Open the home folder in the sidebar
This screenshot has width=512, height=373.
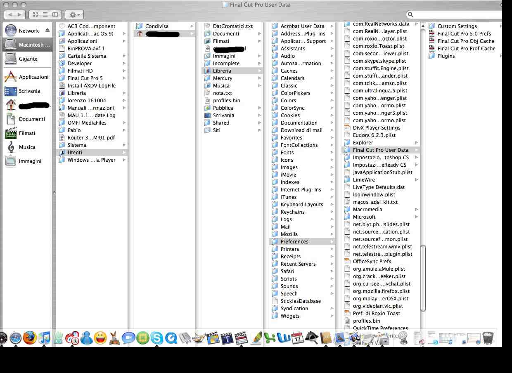(x=27, y=105)
